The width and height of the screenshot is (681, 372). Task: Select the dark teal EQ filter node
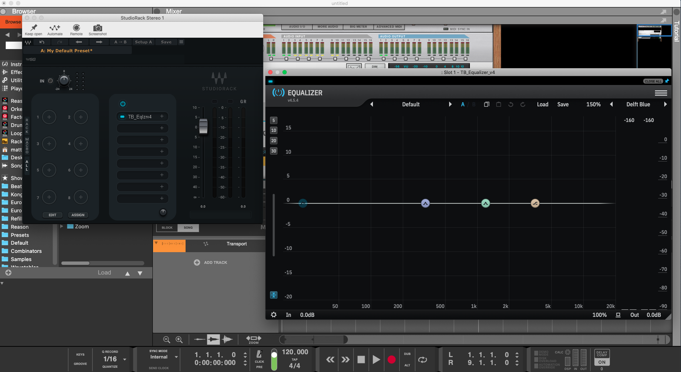pos(303,203)
